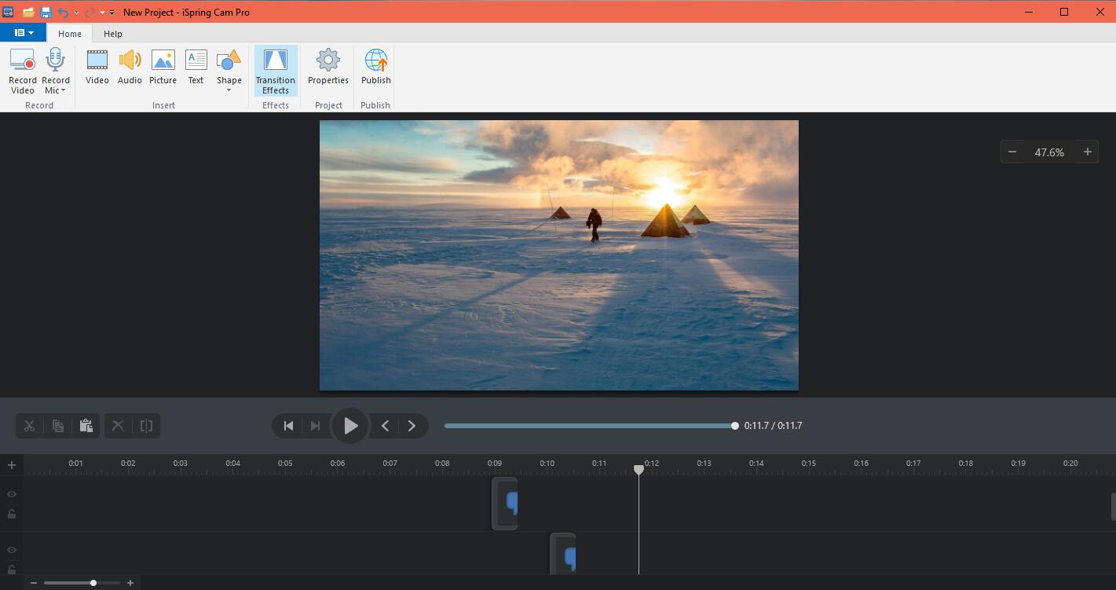Add a Text annotation

[196, 67]
